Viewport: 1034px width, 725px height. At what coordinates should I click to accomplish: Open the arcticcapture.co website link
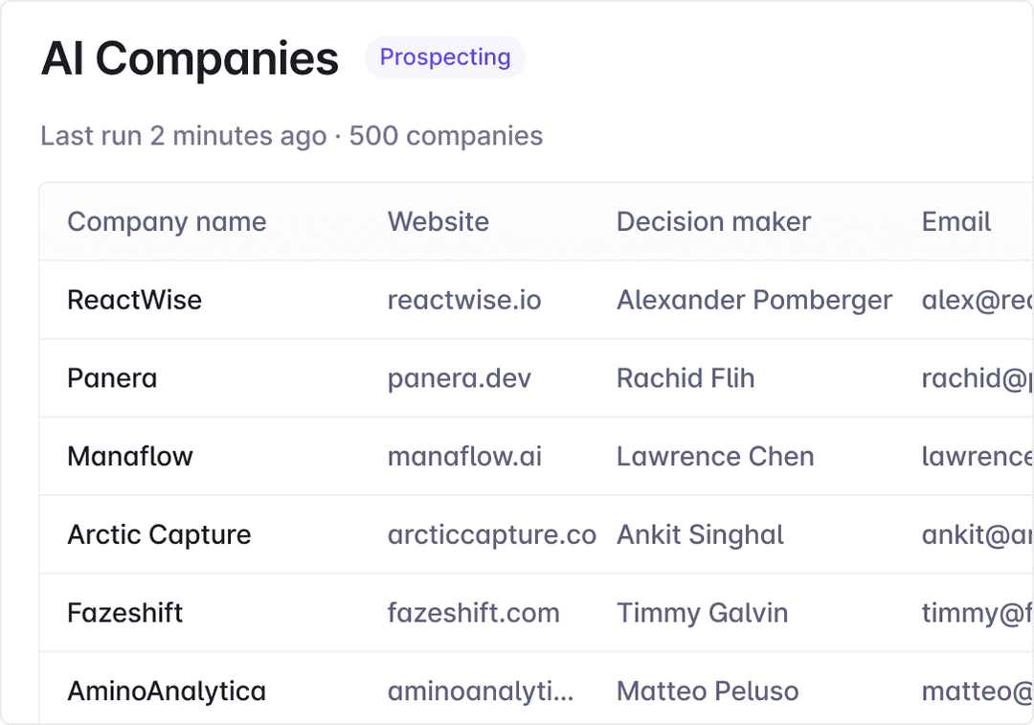(x=492, y=535)
